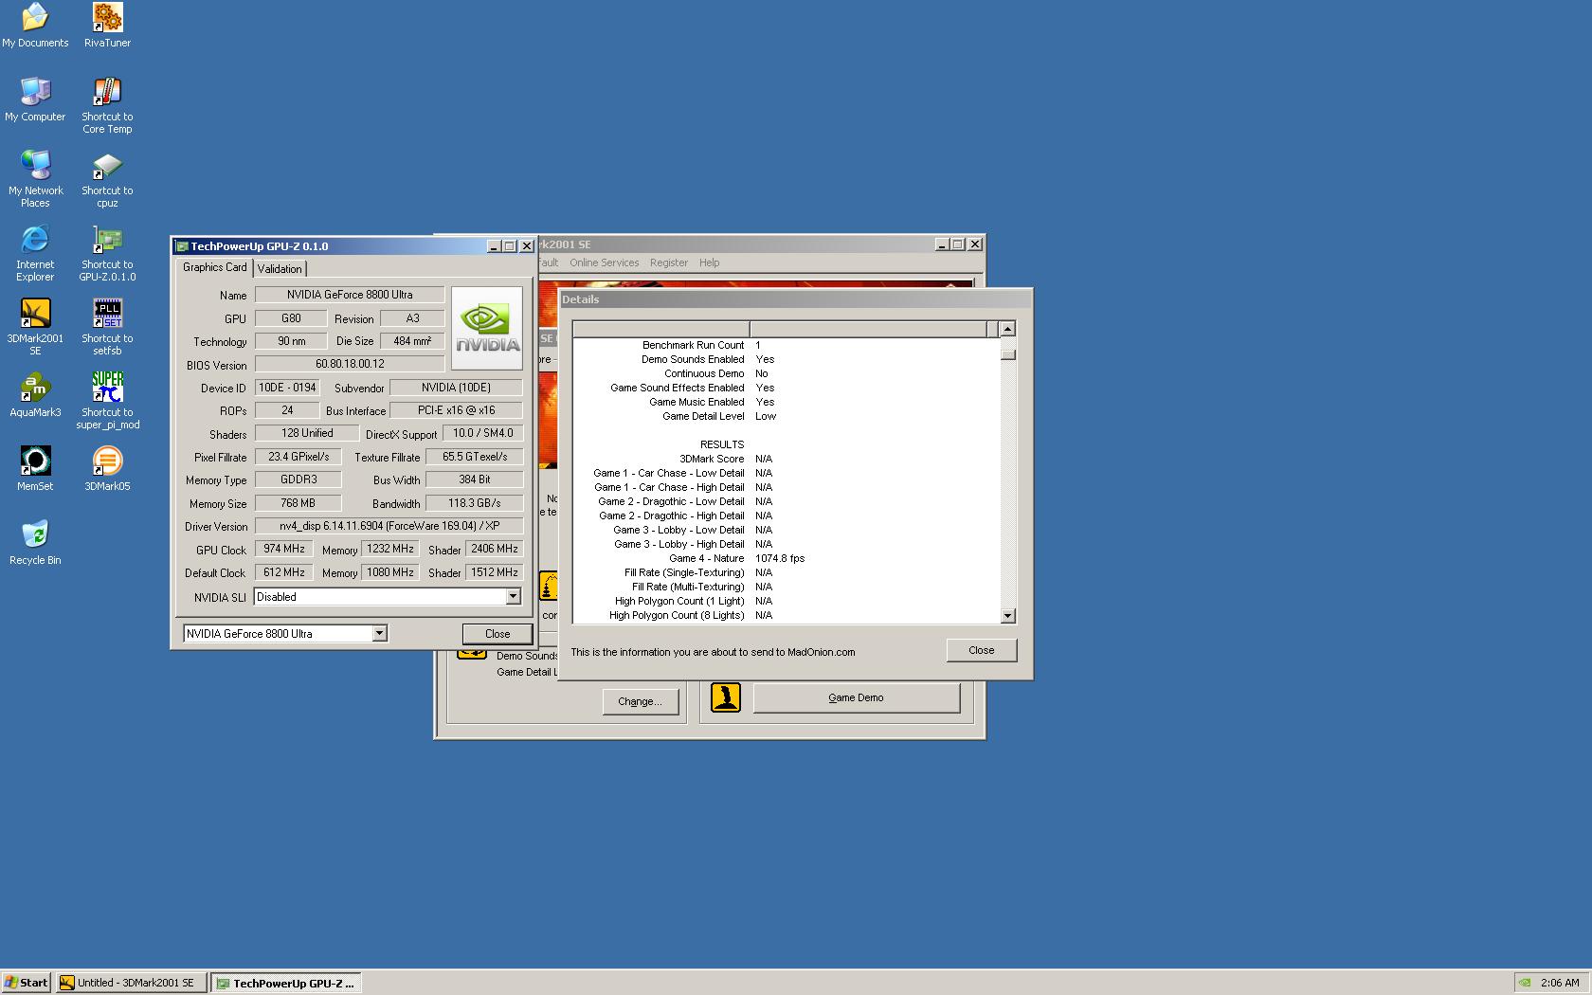
Task: Click Close button in Details dialog
Action: (x=981, y=650)
